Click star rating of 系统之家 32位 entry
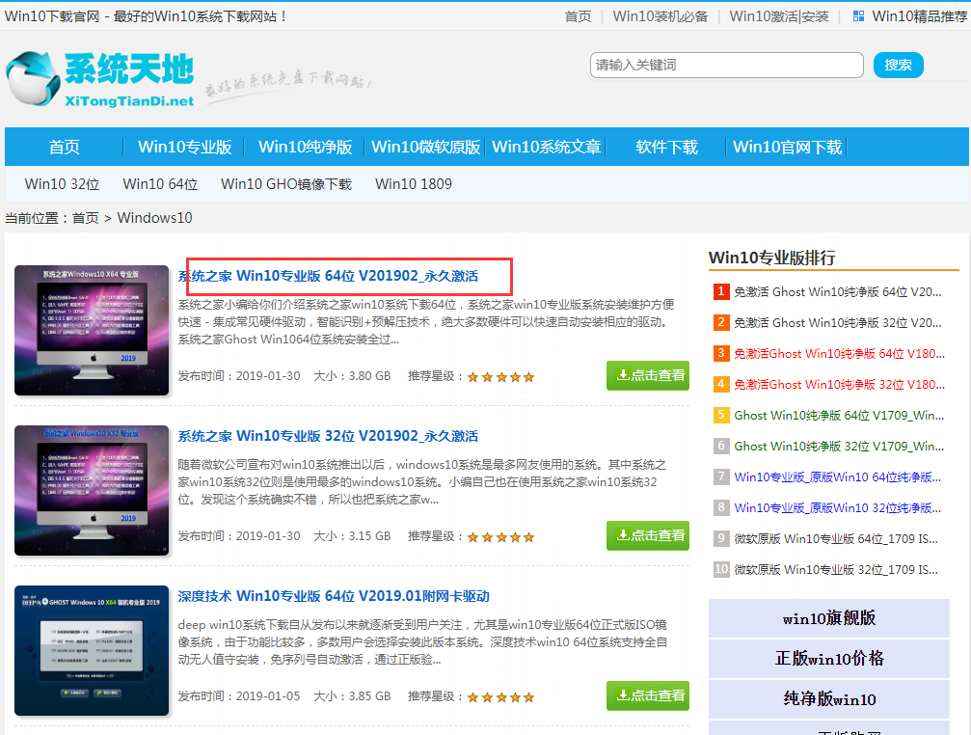Viewport: 971px width, 735px height. tap(500, 537)
